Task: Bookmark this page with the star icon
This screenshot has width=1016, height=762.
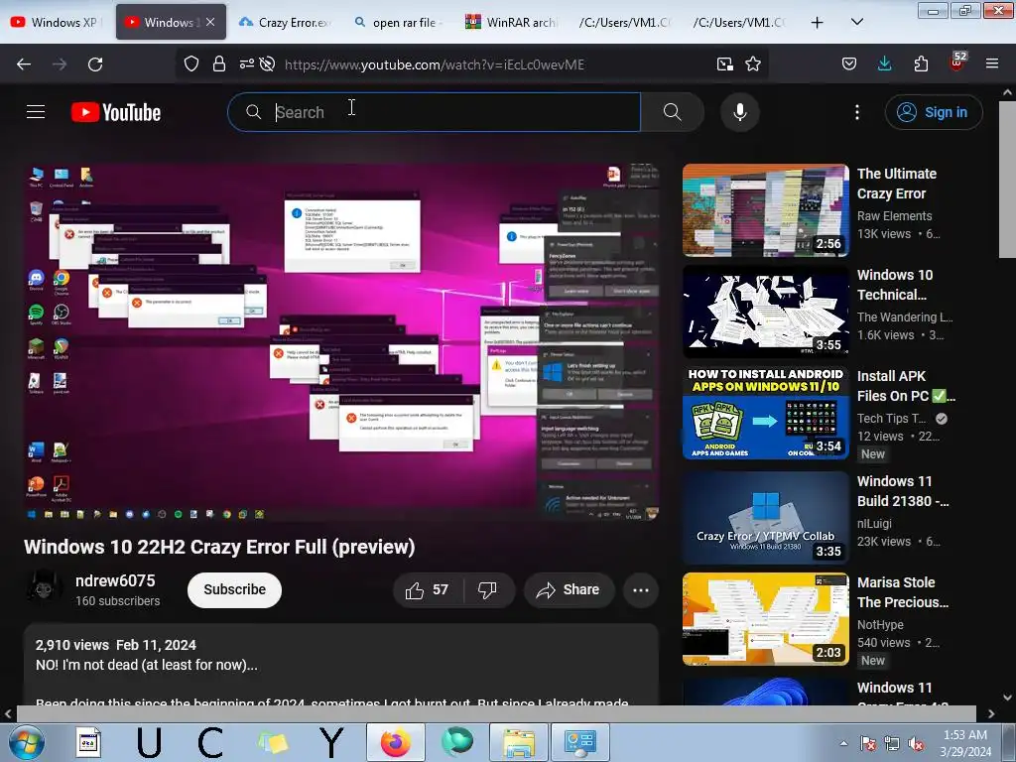Action: click(753, 64)
